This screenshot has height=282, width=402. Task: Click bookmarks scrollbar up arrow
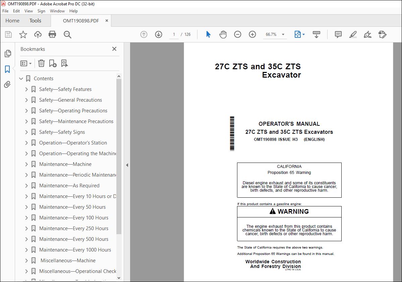tap(119, 76)
